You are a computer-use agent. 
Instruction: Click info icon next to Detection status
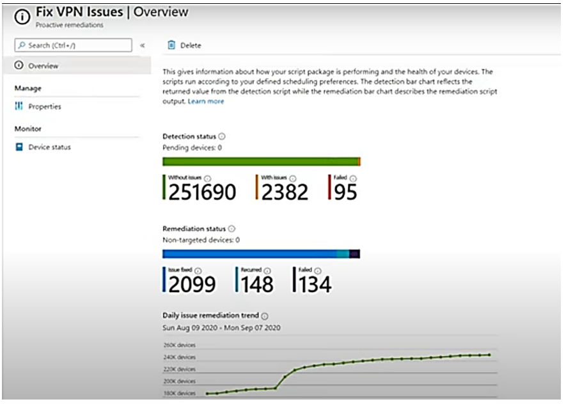tap(222, 136)
